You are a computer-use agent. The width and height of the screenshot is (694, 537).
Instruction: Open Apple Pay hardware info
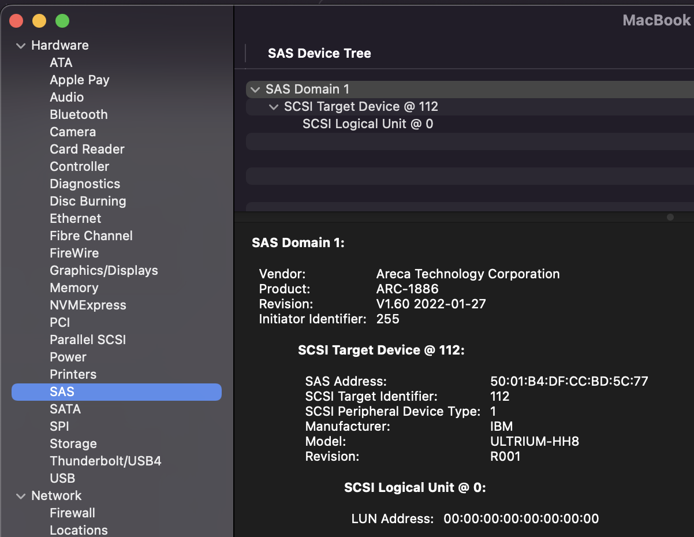point(79,80)
